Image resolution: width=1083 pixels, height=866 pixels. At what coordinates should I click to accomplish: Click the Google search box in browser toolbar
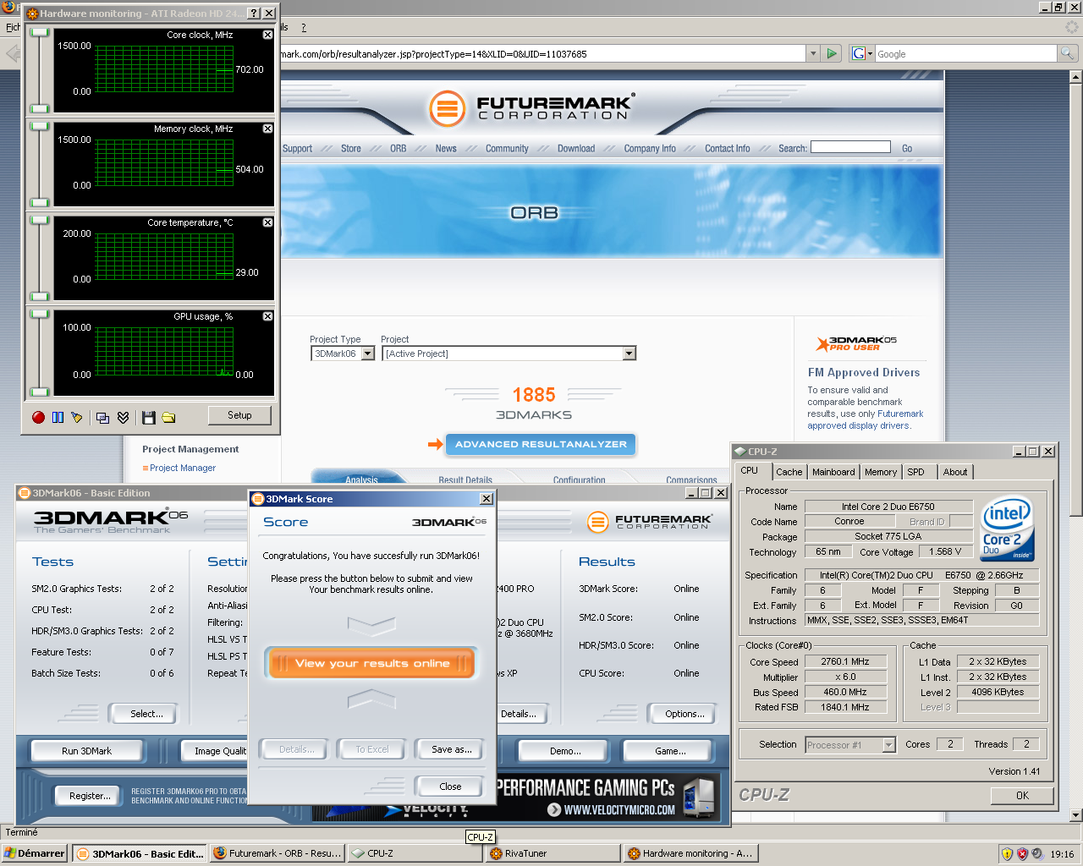click(x=965, y=53)
